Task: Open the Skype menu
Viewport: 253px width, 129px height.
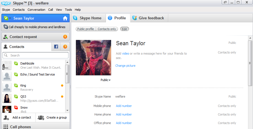Action: [x=6, y=10]
